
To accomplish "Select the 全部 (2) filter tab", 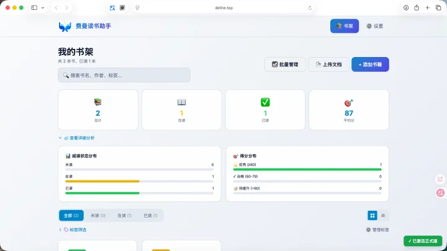I will [71, 216].
